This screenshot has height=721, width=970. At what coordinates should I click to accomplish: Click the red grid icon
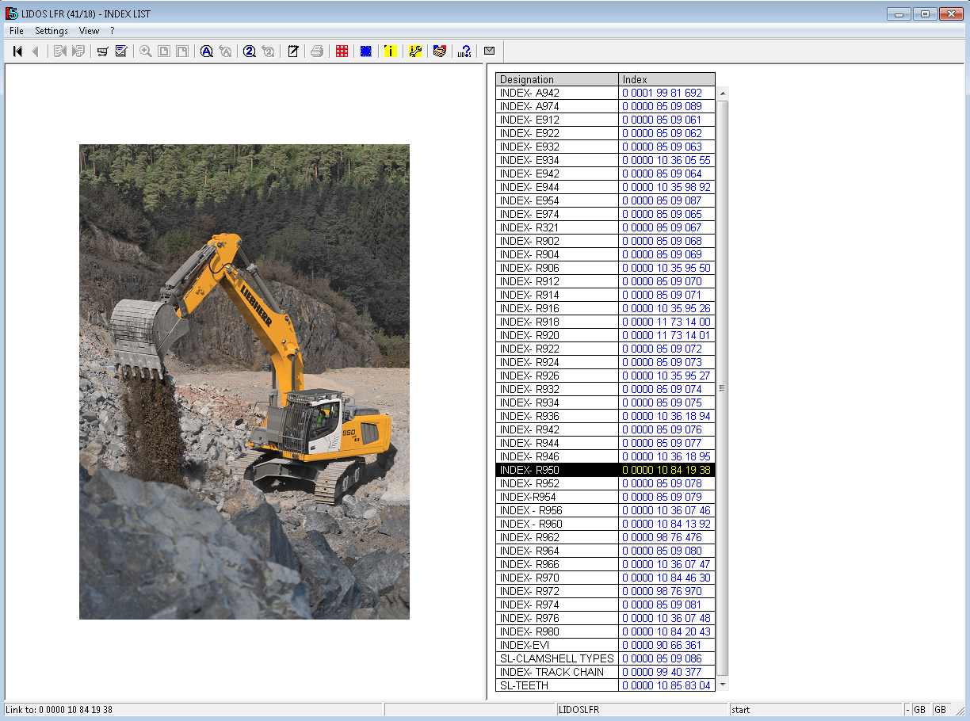[x=342, y=51]
